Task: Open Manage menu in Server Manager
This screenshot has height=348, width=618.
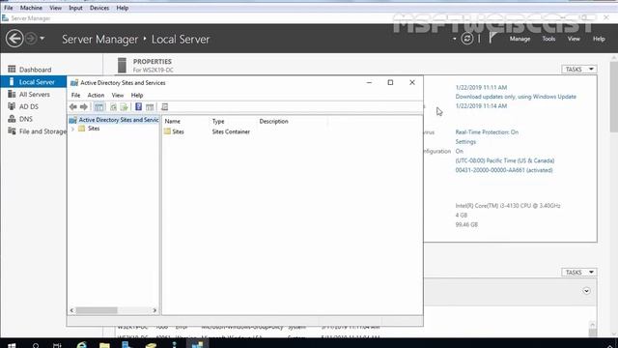Action: 520,39
